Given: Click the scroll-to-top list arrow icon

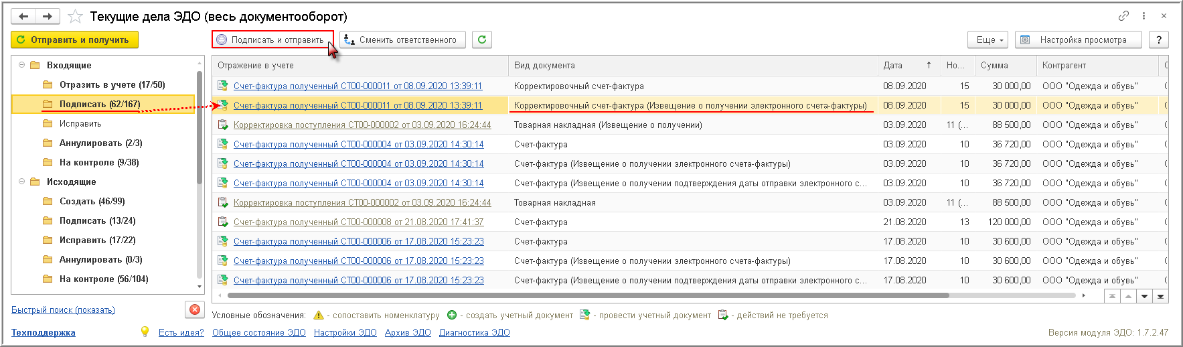Looking at the screenshot, I should click(x=1112, y=296).
